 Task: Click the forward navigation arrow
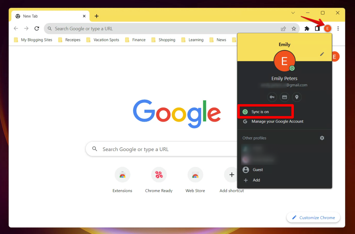click(x=26, y=28)
